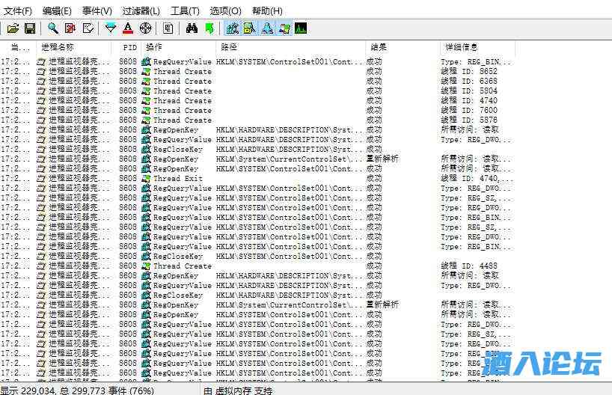Expand the 工具(T) menu
Viewport: 612px width, 395px height.
(185, 10)
